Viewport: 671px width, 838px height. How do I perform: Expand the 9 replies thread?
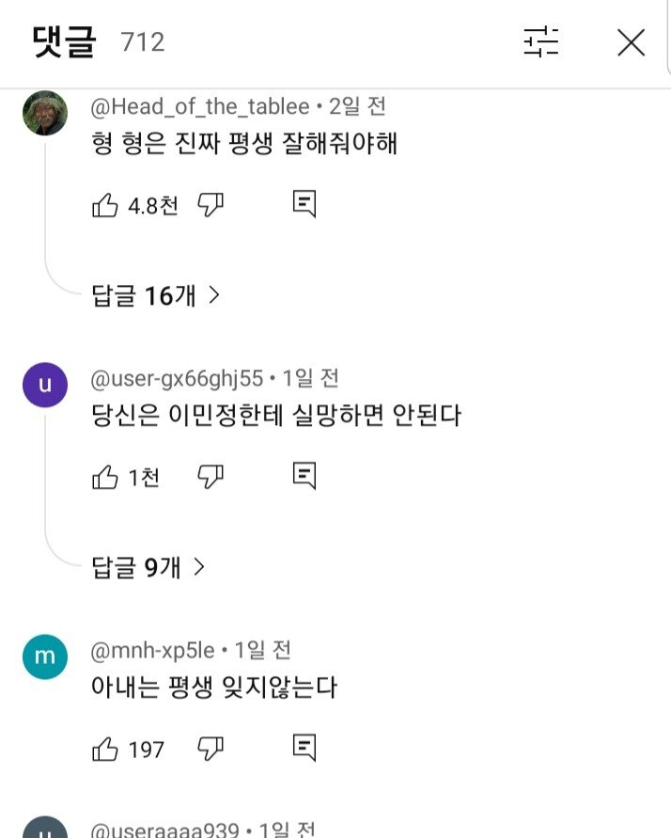click(148, 567)
